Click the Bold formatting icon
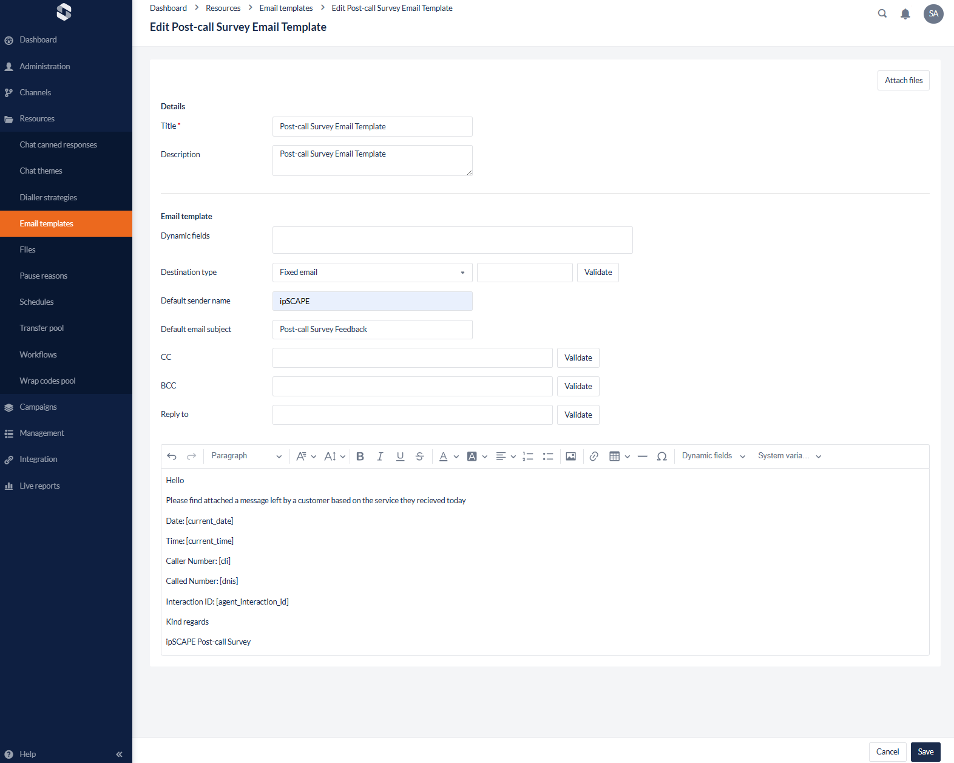 [360, 456]
